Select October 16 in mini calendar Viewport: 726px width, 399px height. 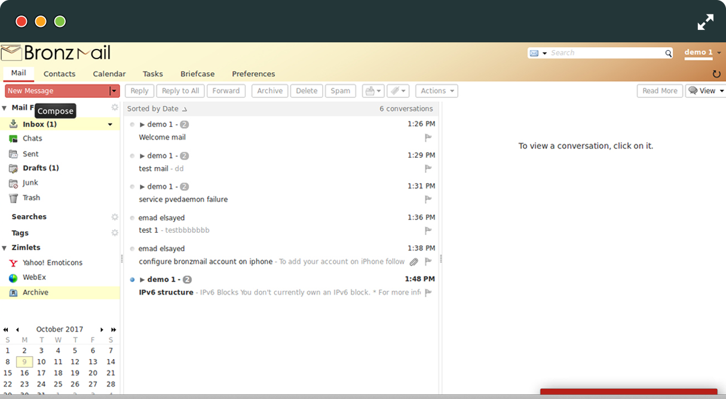click(24, 373)
